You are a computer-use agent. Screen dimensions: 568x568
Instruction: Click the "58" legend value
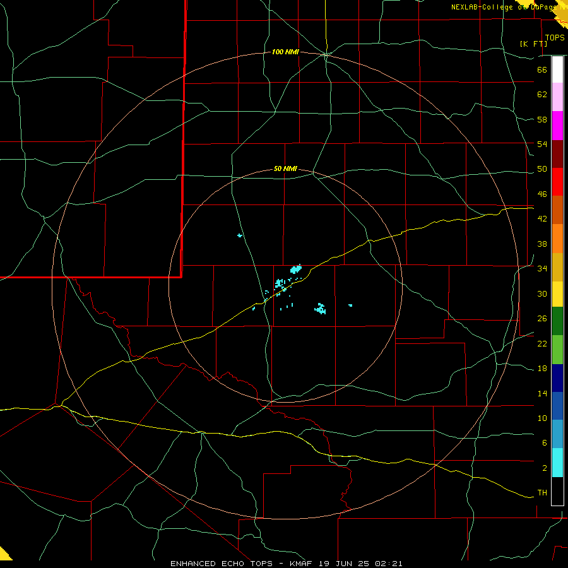pyautogui.click(x=542, y=119)
